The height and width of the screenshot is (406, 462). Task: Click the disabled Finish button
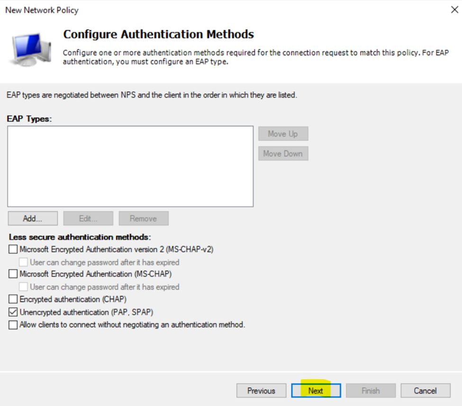(371, 391)
